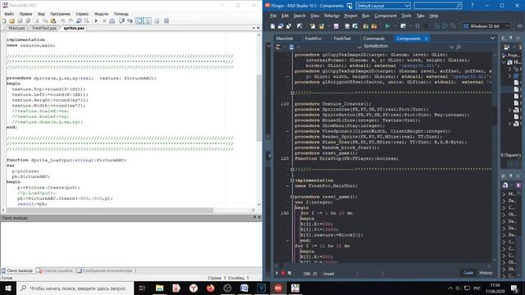Image resolution: width=525 pixels, height=295 pixels.
Task: Collapse the reset_game procedure fold marker
Action: (292, 197)
